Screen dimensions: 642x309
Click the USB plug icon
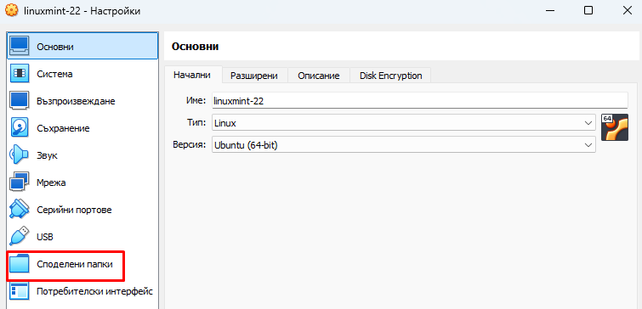tap(19, 237)
